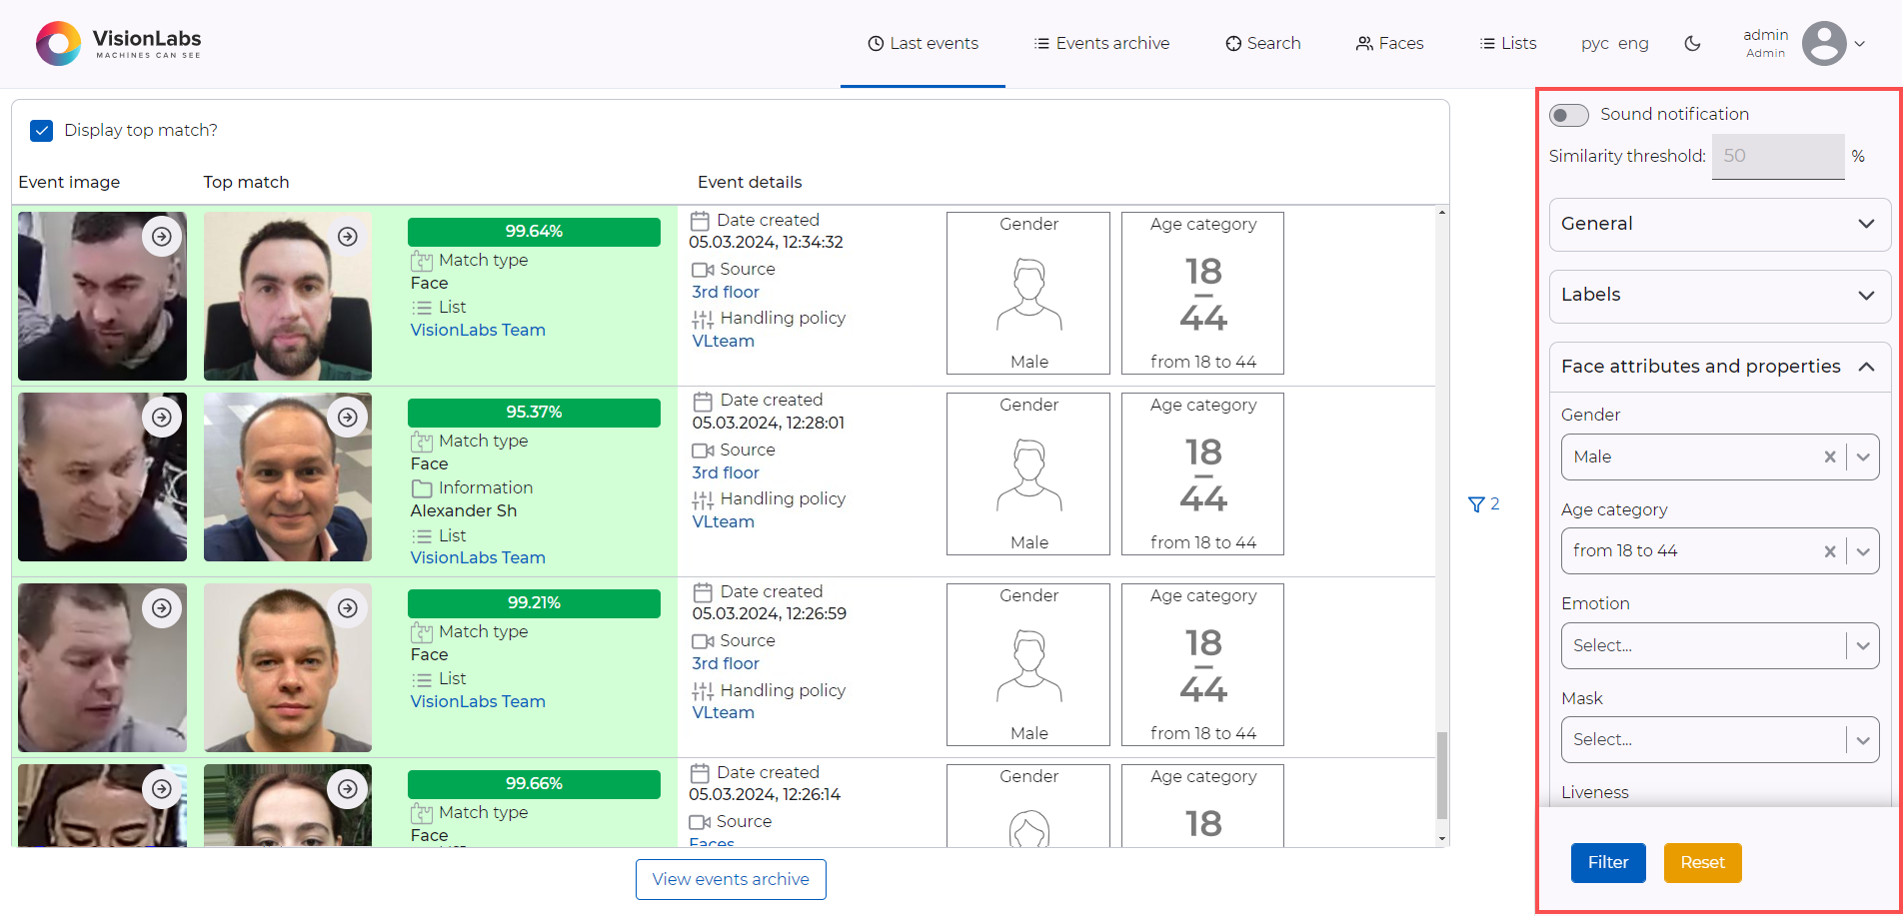
Task: Uncheck the Display top match checkbox
Action: [x=41, y=130]
